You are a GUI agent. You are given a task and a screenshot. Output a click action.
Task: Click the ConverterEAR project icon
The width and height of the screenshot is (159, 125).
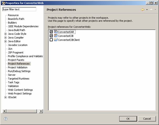56,32
